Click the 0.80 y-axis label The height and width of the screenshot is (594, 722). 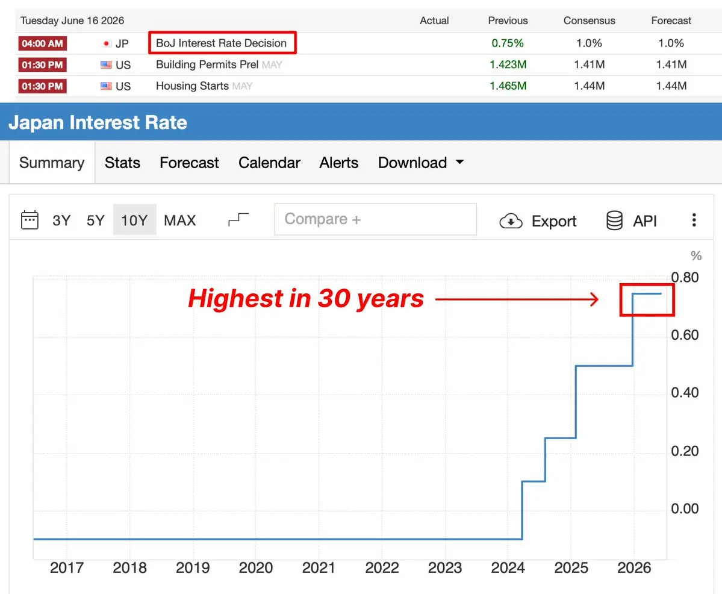click(x=685, y=277)
